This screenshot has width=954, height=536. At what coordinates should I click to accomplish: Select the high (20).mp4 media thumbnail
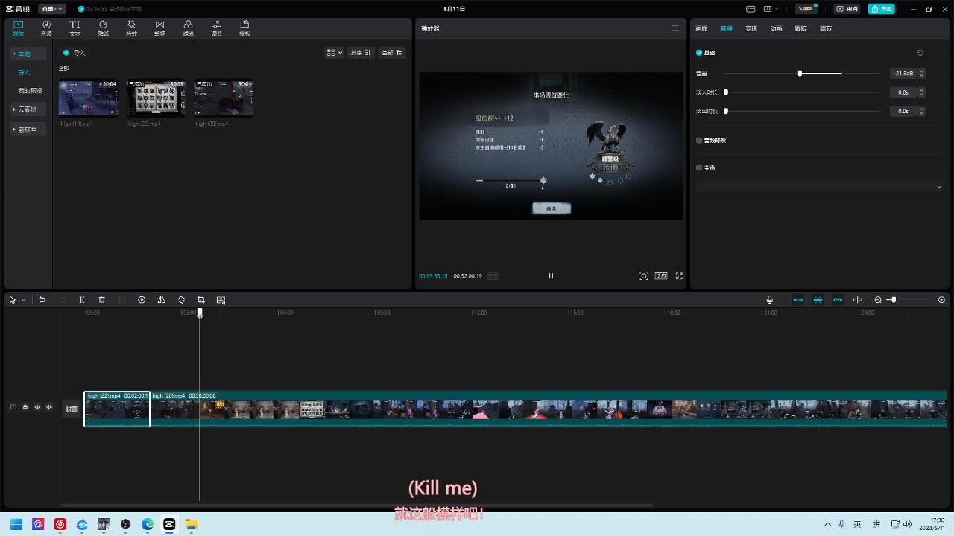224,98
